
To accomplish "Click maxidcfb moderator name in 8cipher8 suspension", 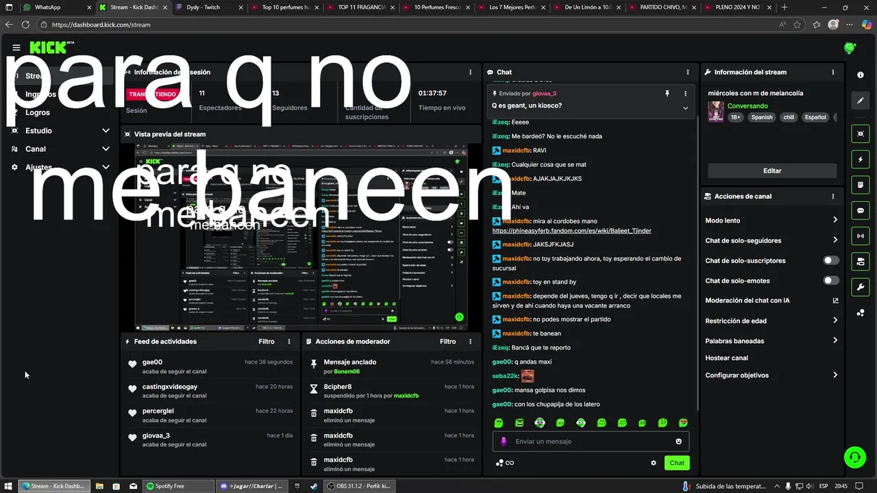I will 406,396.
